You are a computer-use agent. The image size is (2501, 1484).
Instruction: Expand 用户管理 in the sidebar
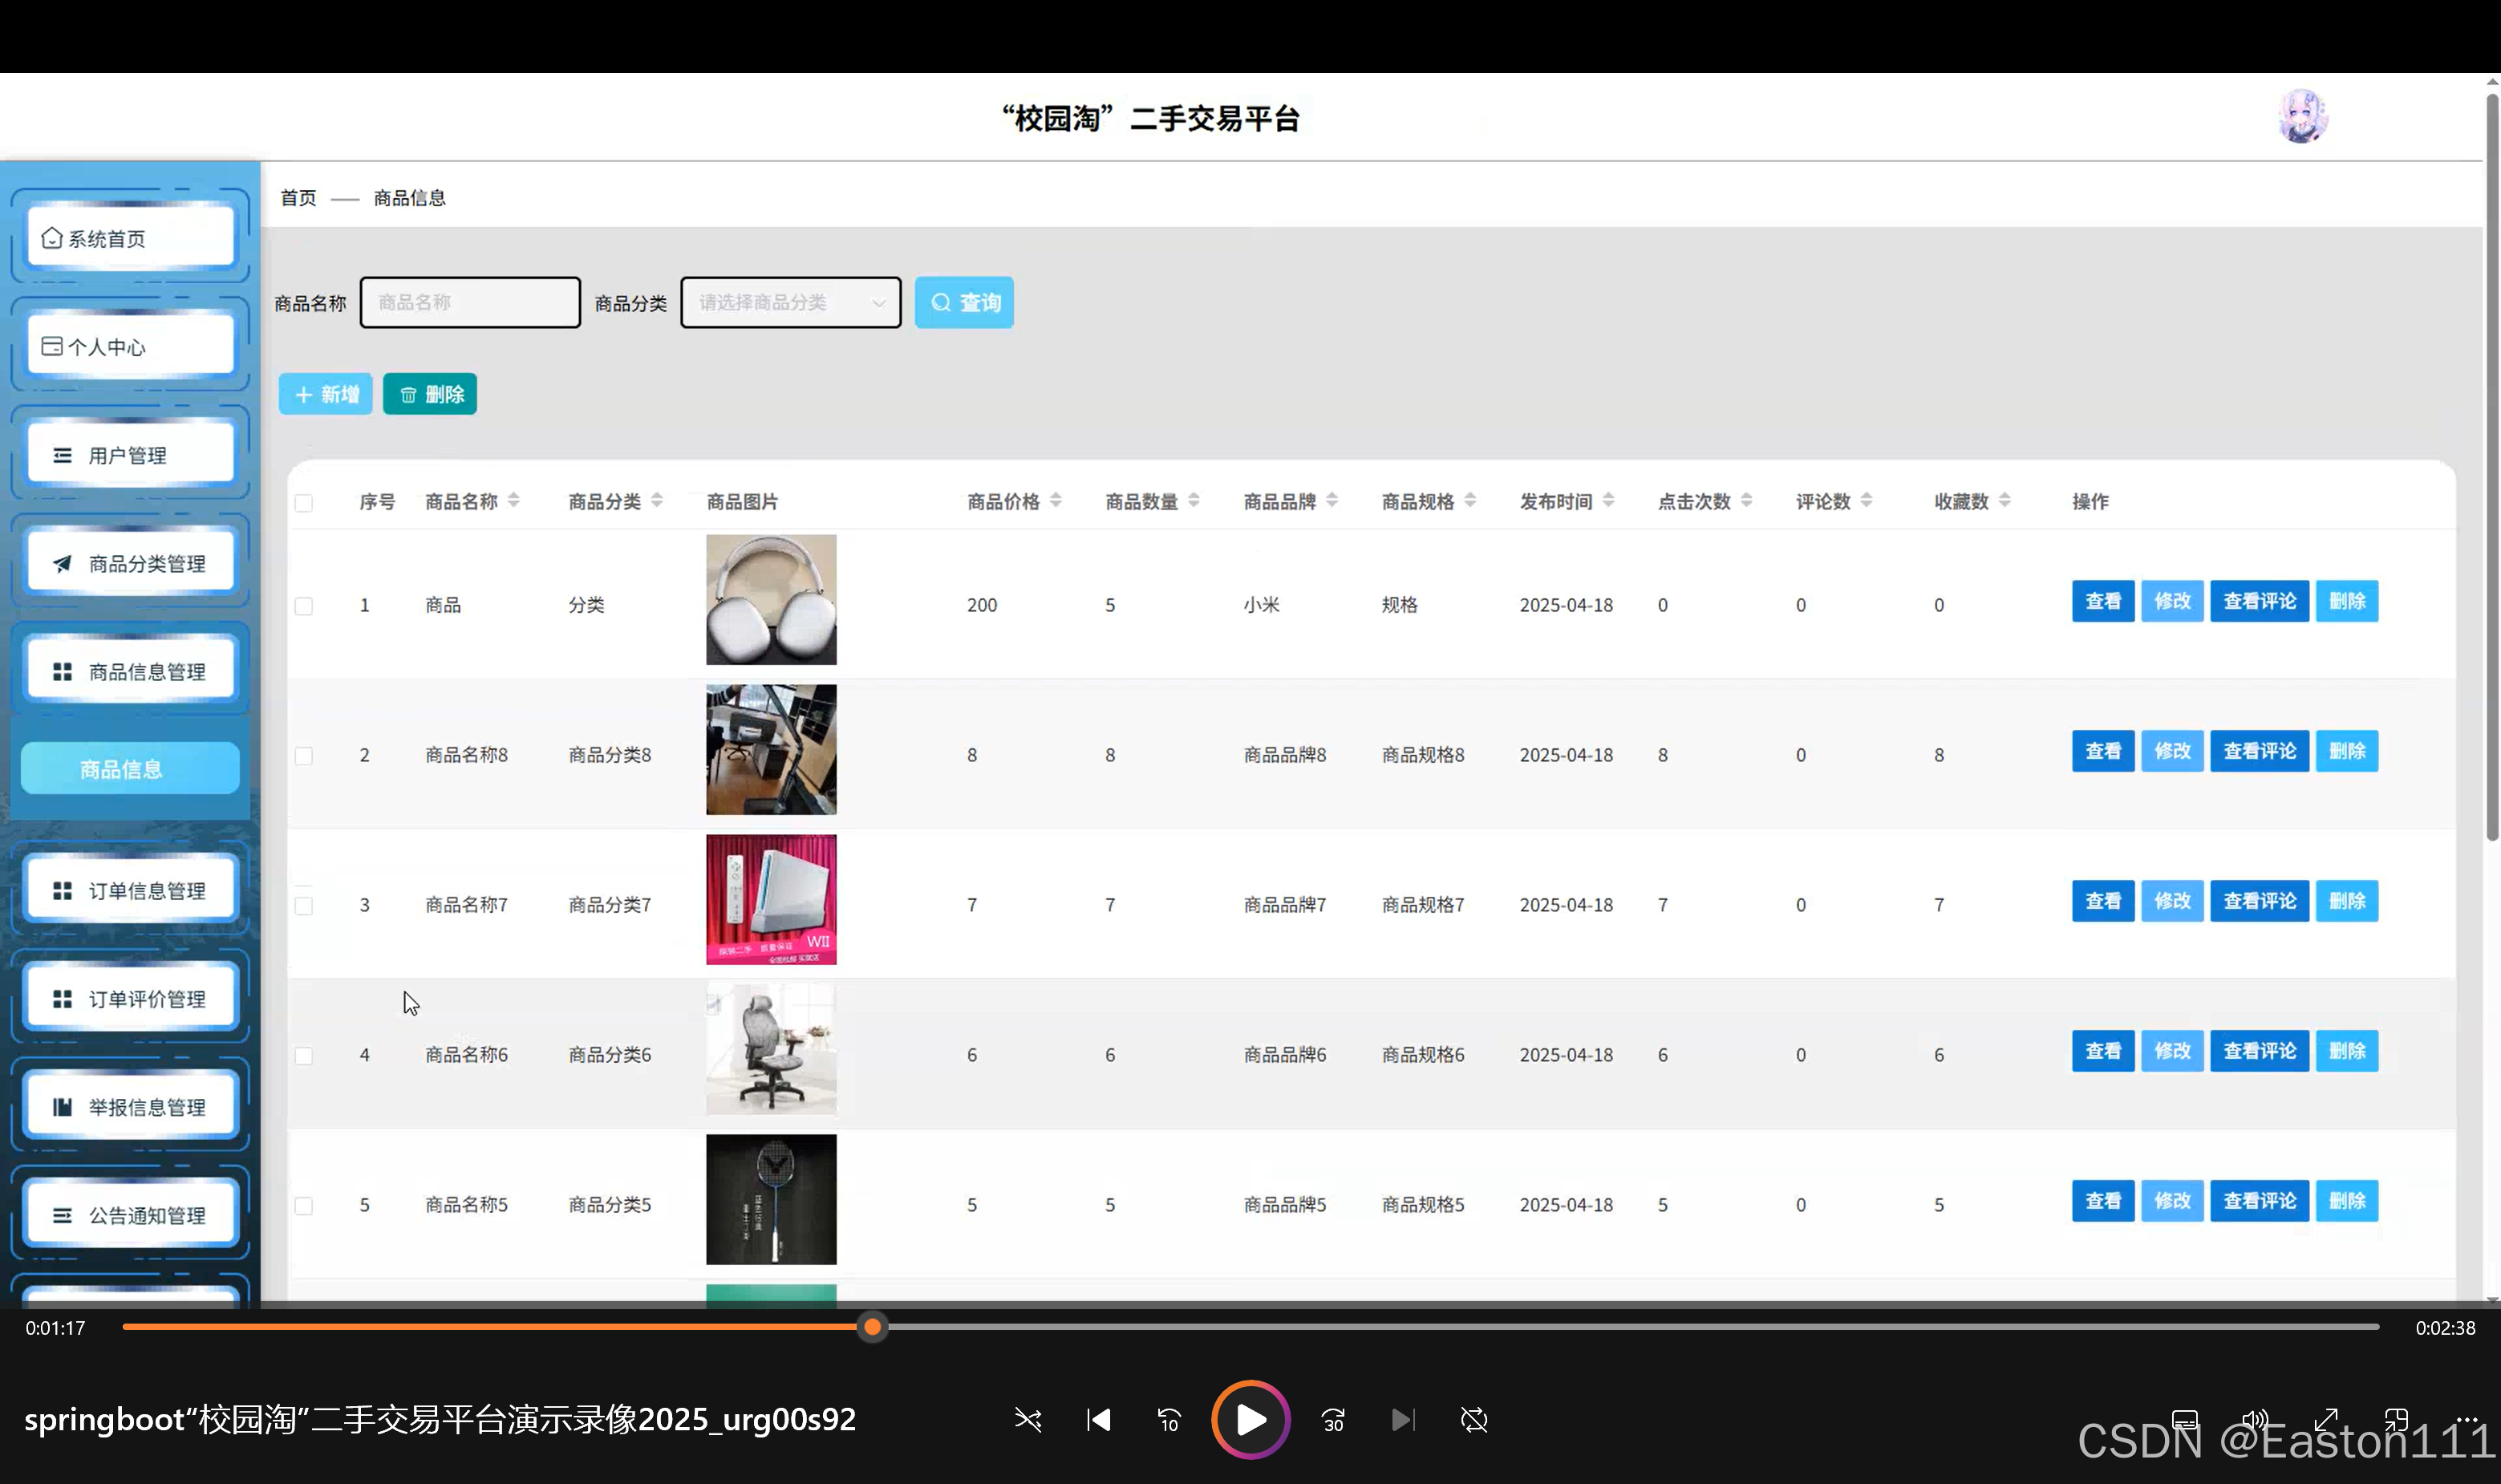pos(130,455)
